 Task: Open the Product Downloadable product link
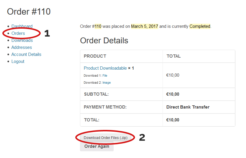tap(105, 68)
